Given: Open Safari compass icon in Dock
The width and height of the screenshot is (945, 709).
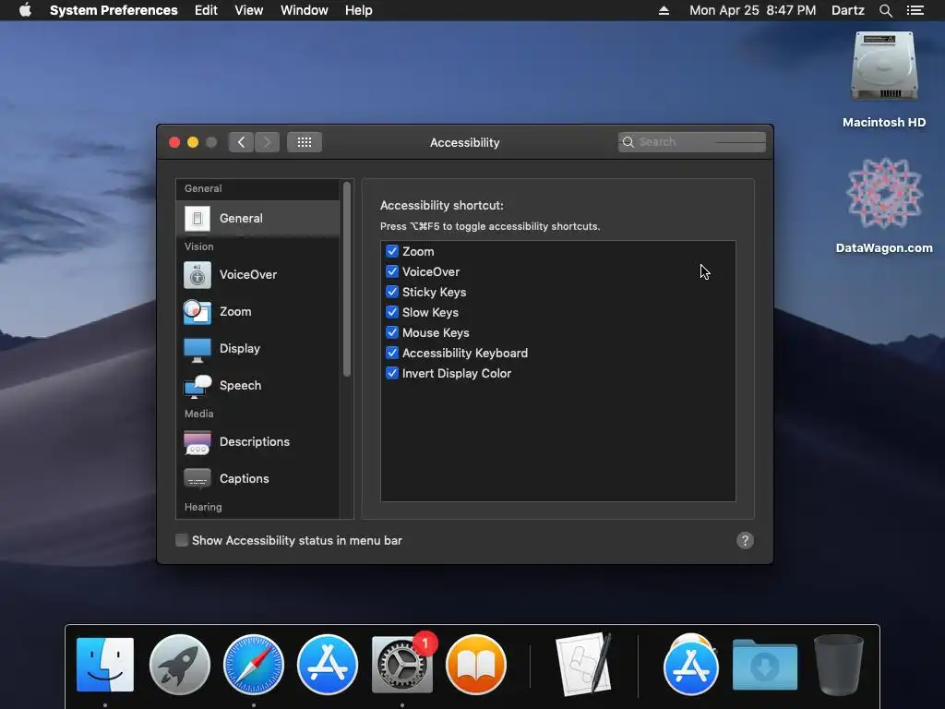Looking at the screenshot, I should pos(253,665).
